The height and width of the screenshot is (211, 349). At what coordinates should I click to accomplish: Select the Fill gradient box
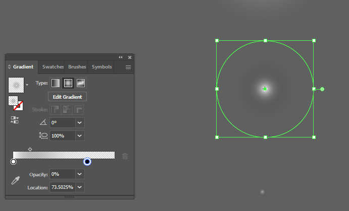point(13,101)
